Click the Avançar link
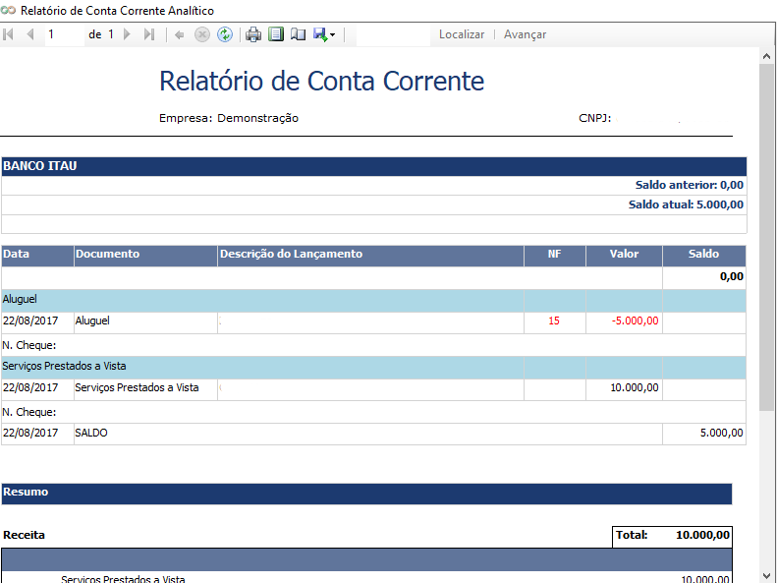Viewport: 777px width, 583px height. pyautogui.click(x=525, y=34)
